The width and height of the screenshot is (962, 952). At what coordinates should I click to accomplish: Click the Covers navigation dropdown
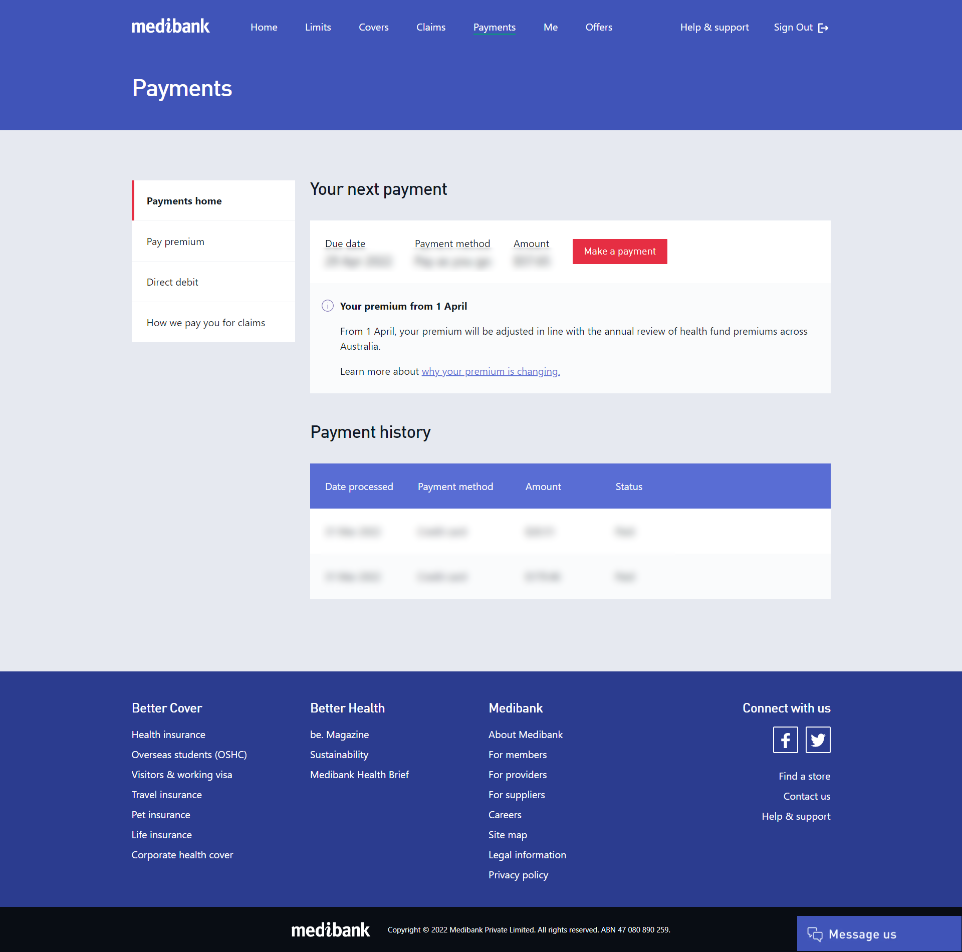click(x=373, y=27)
